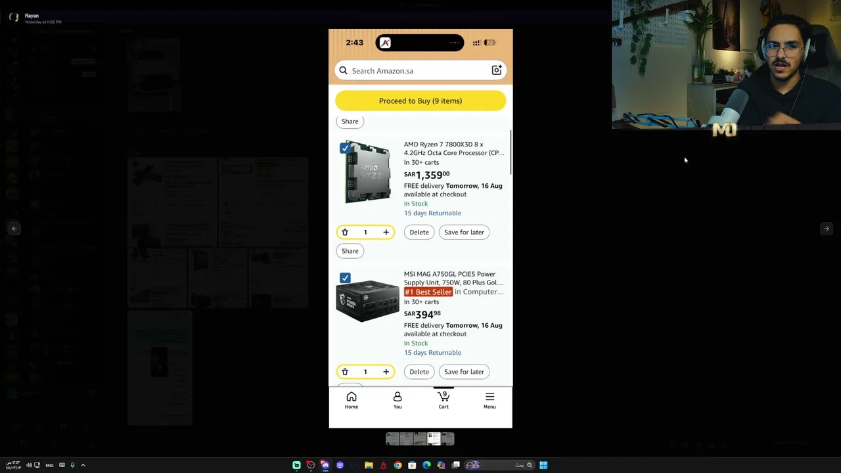Save the AMD Ryzen 7 7800X3D for later
This screenshot has height=473, width=841.
click(x=464, y=232)
